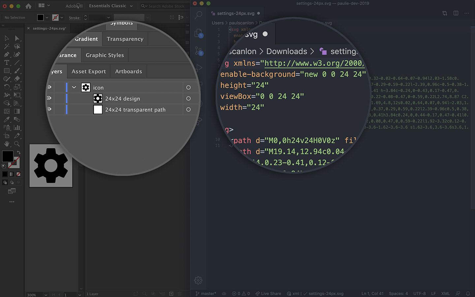Target the 24x24 design layer circle

188,98
